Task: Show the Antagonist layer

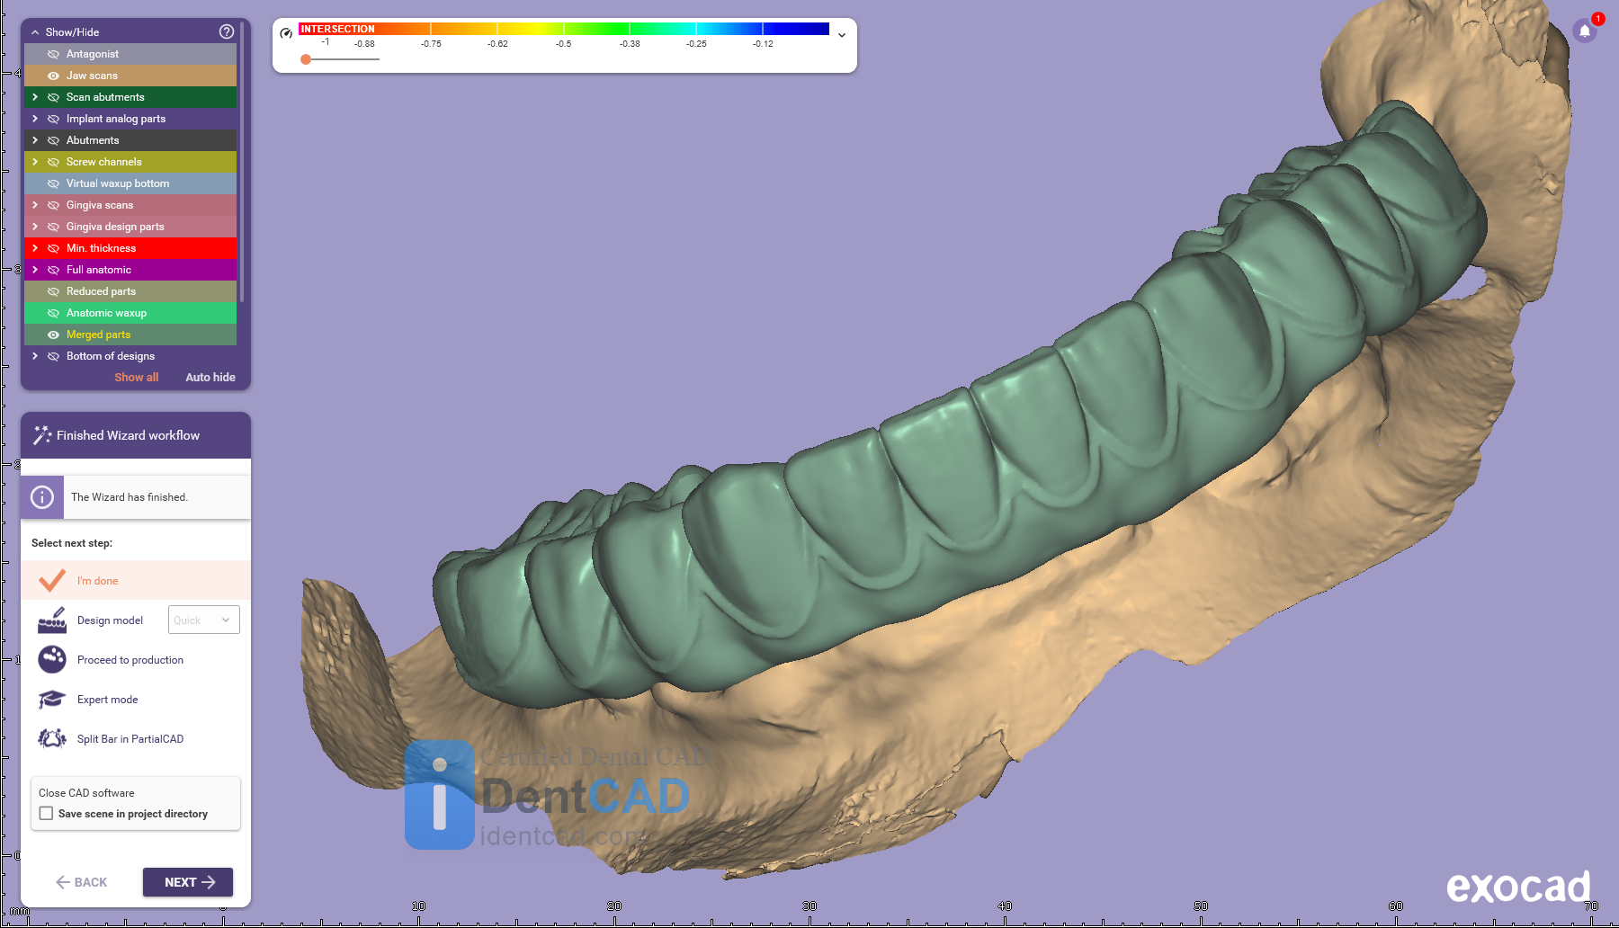Action: pos(53,54)
